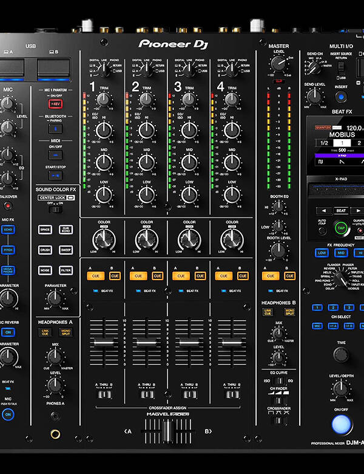Click channel 1 CUE A button

[x=96, y=276]
